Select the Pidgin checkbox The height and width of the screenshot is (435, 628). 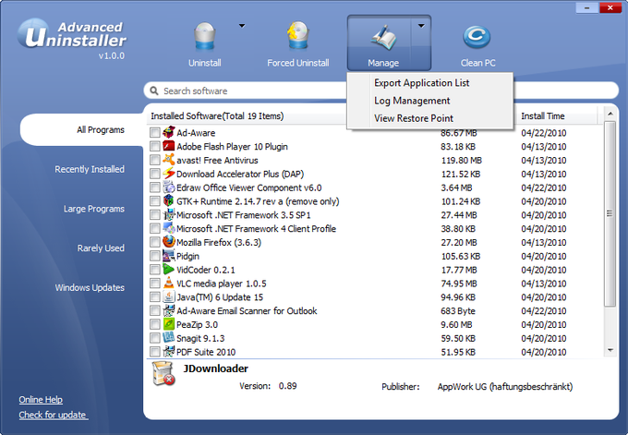coord(154,256)
